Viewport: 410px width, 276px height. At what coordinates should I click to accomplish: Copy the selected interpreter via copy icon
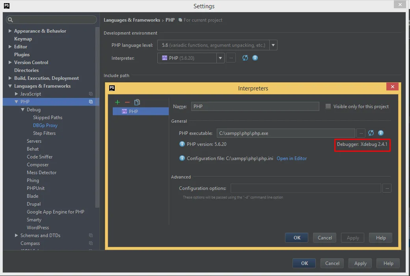pyautogui.click(x=137, y=102)
